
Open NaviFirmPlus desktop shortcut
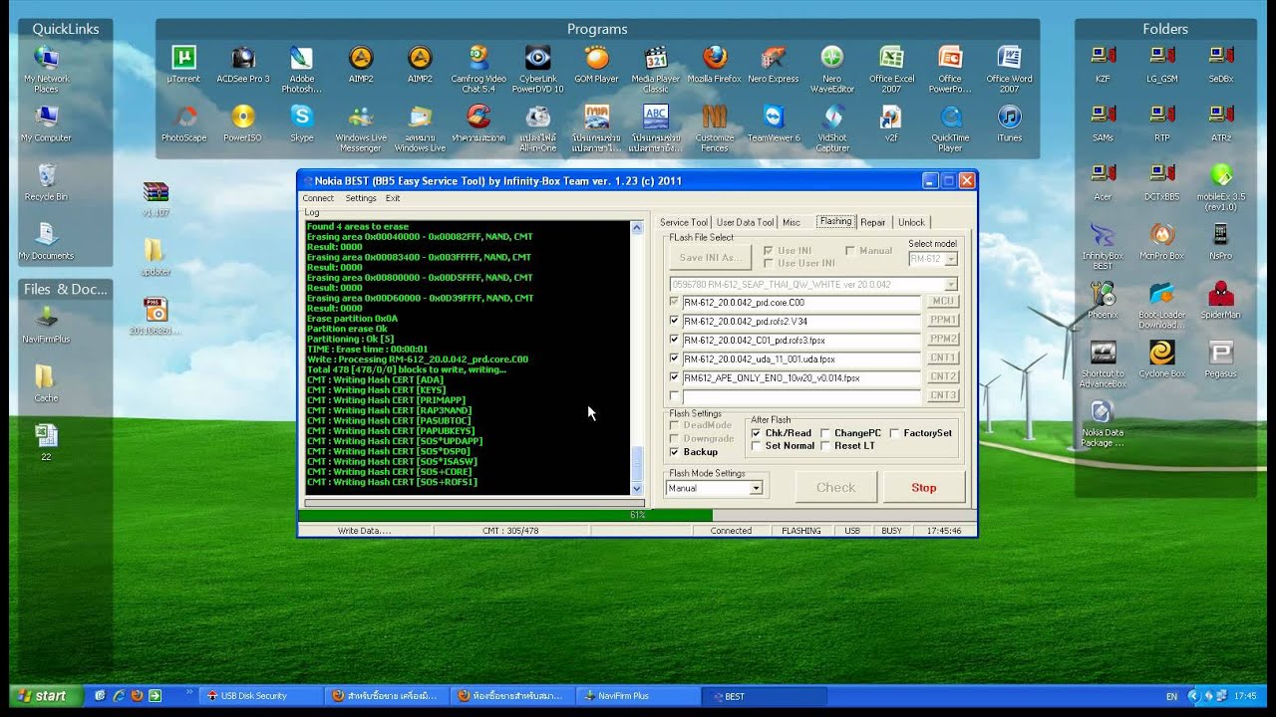pos(46,318)
